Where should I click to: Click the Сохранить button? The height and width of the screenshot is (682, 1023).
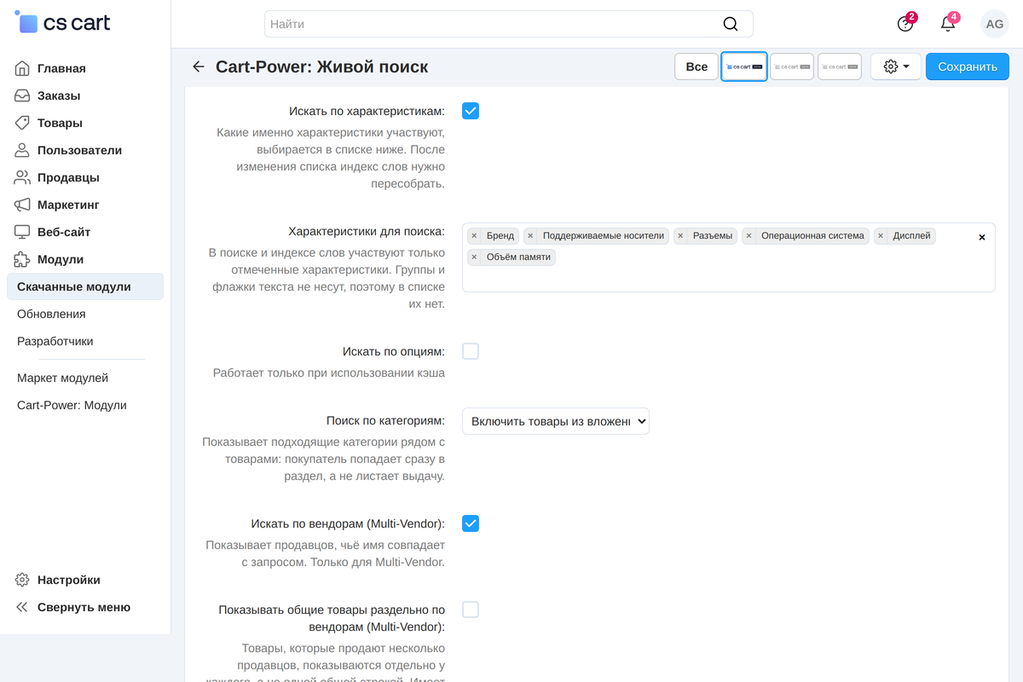point(968,66)
